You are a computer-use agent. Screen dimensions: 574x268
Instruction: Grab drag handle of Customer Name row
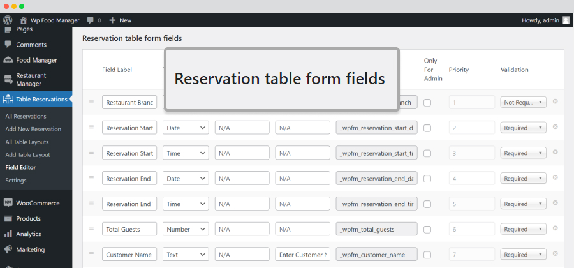tap(91, 253)
